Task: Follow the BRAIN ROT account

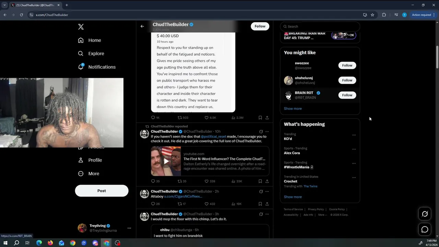Action: click(x=347, y=95)
